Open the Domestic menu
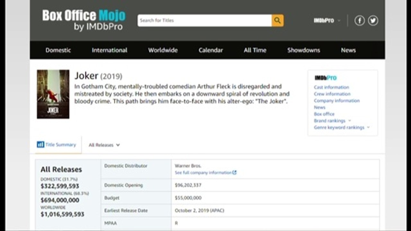The image size is (411, 231). [58, 50]
